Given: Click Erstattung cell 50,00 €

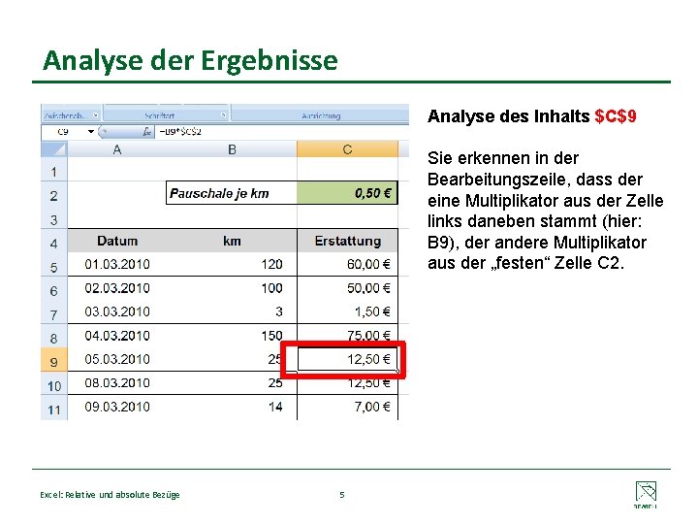Looking at the screenshot, I should coord(347,288).
